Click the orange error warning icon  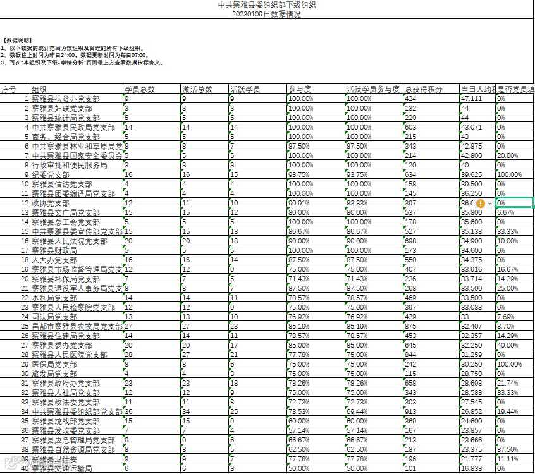(481, 204)
